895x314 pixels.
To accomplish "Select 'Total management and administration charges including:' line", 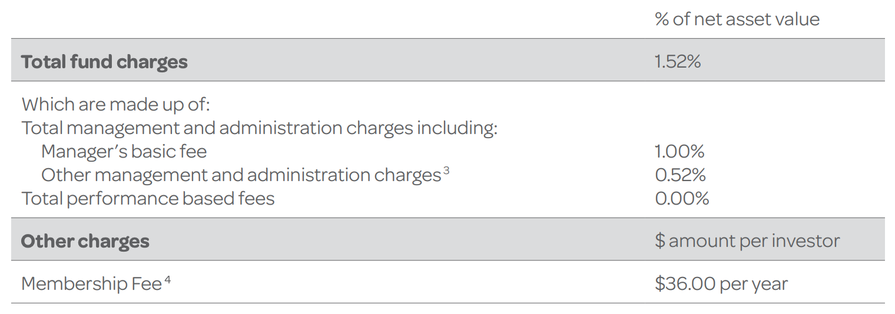I will click(x=259, y=128).
